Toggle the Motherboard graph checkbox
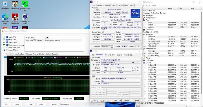The width and height of the screenshot is (203, 107). 15,58
